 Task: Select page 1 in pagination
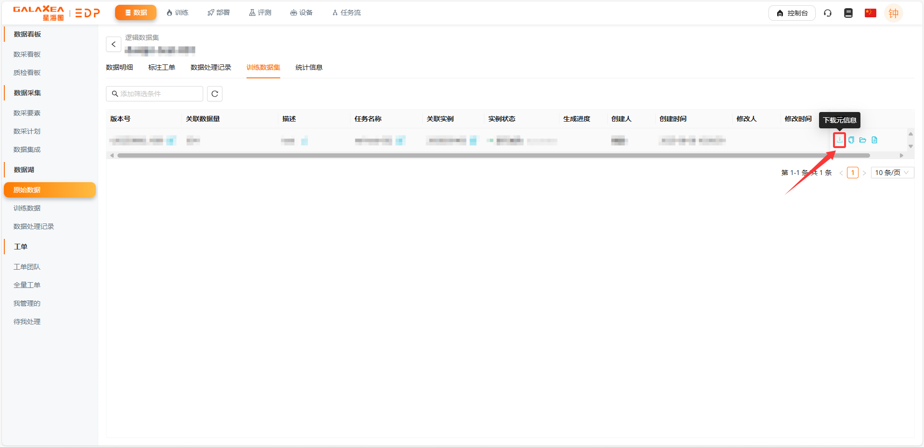(852, 173)
